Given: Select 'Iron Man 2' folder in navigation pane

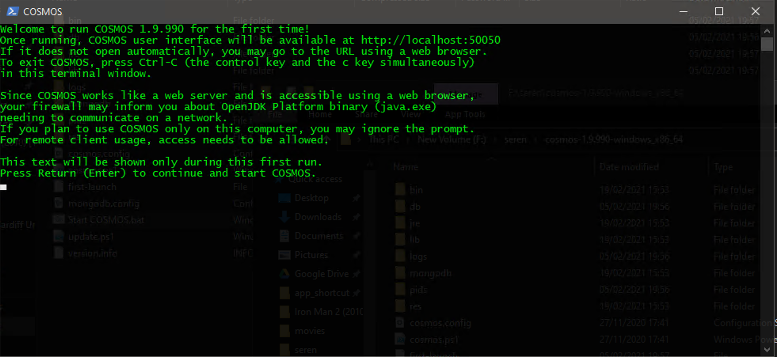Looking at the screenshot, I should [x=329, y=312].
